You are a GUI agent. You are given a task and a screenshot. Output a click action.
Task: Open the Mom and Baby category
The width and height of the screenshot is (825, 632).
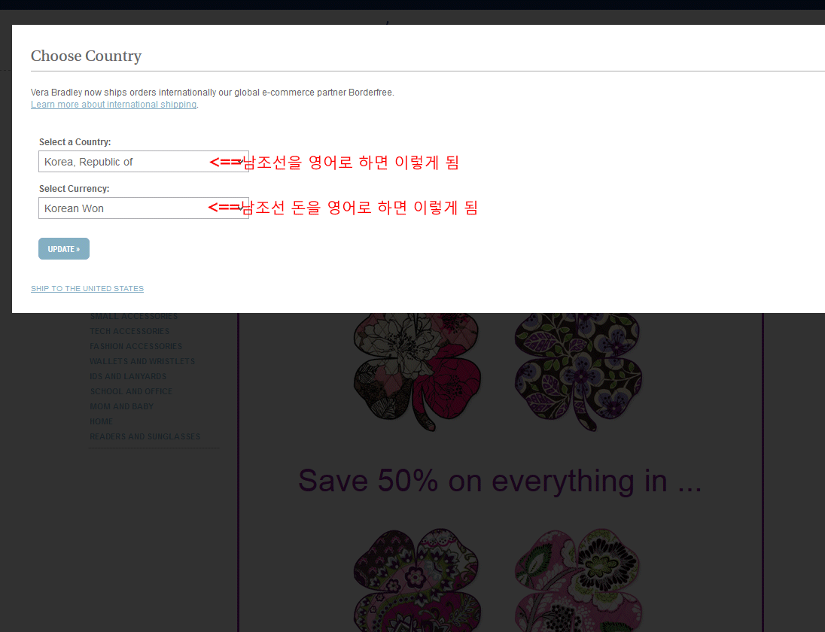[x=121, y=407]
